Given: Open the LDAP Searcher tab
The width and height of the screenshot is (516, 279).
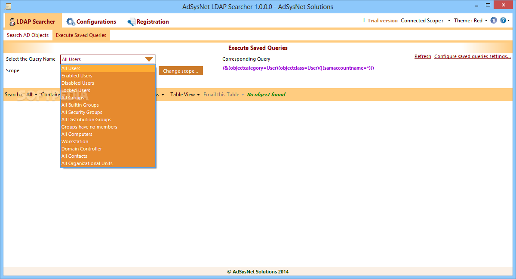Looking at the screenshot, I should [33, 21].
